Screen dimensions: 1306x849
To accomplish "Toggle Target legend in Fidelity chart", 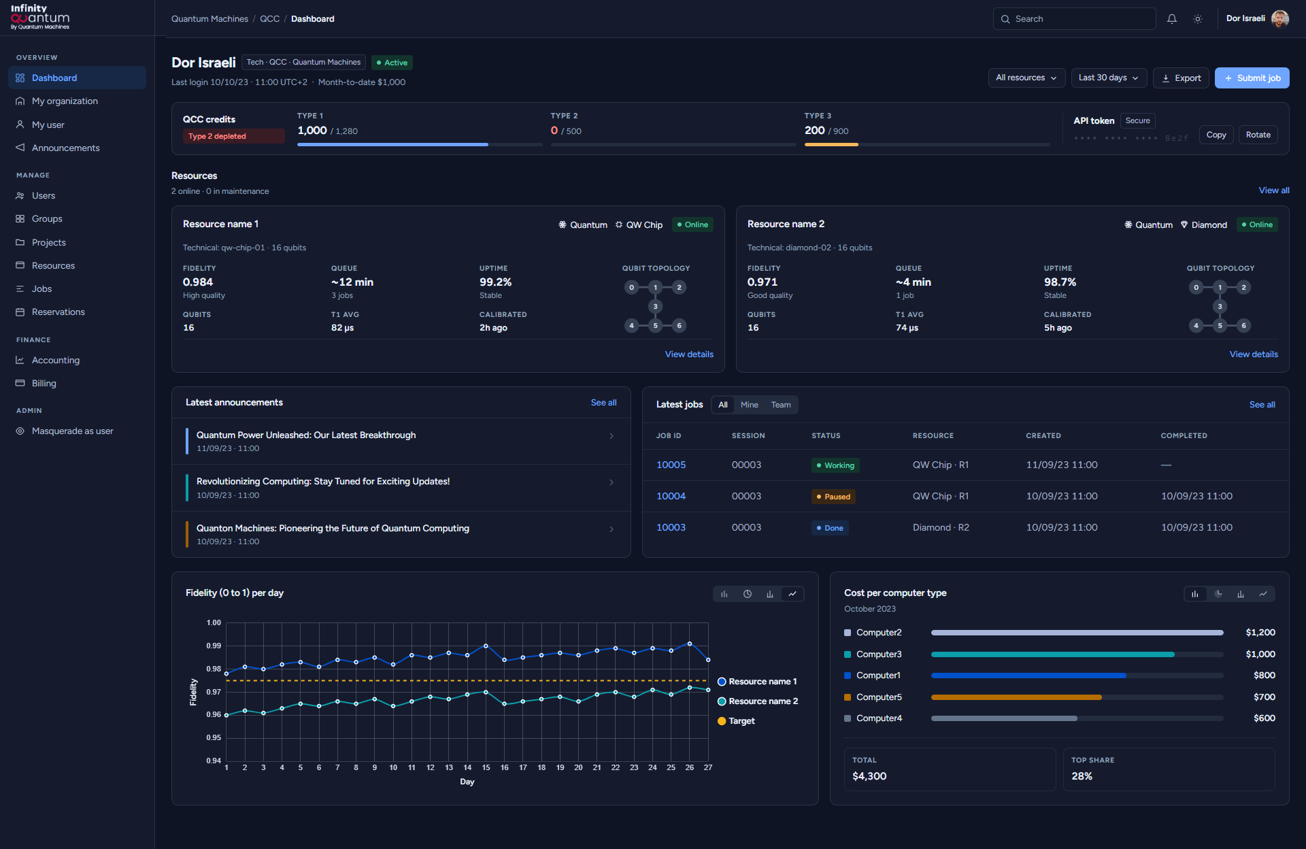I will (736, 721).
